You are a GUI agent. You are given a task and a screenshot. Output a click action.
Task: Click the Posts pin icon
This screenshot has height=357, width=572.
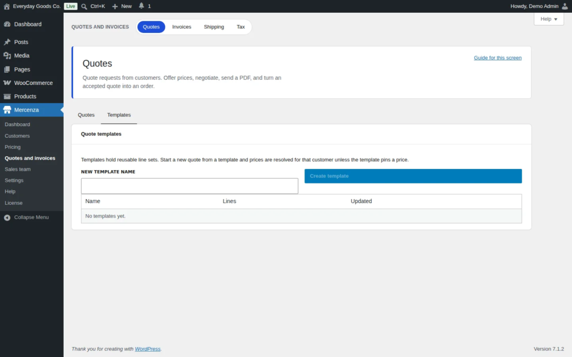click(7, 42)
